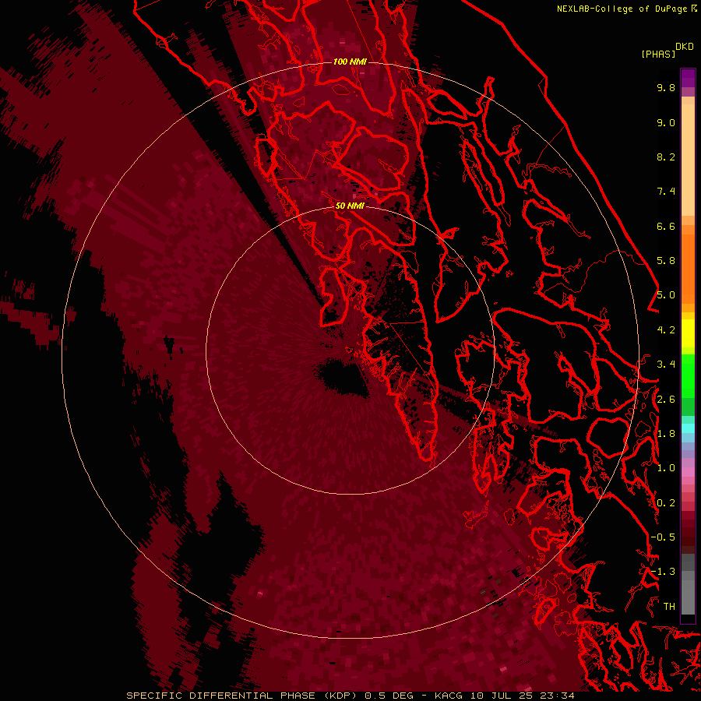
Task: Click "SPECIFIC DIFFERENTIAL PHASE" in the caption
Action: click(x=221, y=696)
